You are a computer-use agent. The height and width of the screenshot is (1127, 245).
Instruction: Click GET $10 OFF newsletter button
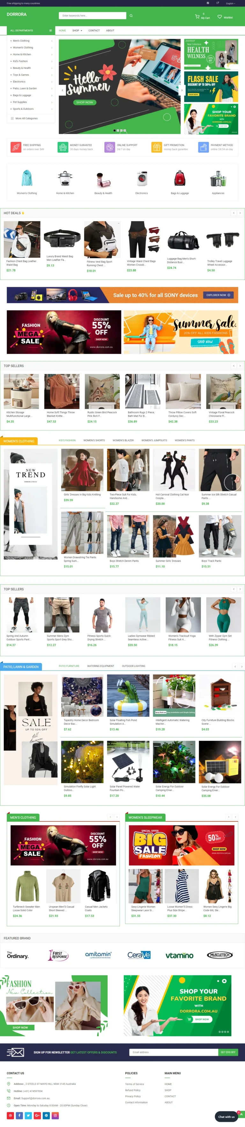pos(228,1052)
